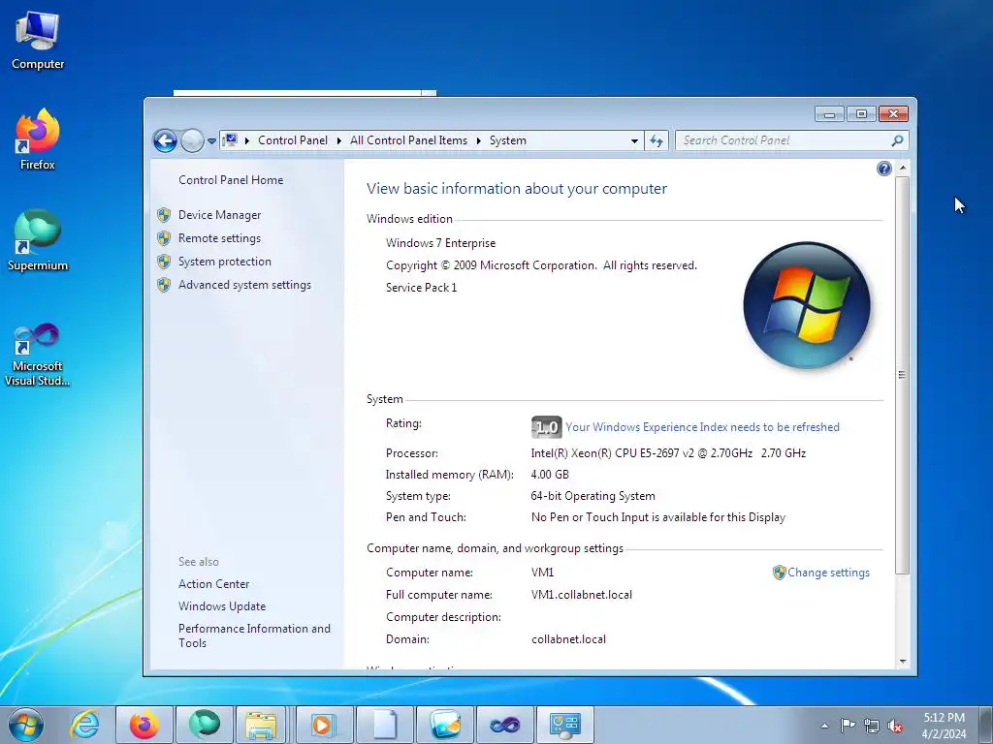This screenshot has width=993, height=744.
Task: Click the vertical scrollbar thumb
Action: click(903, 375)
